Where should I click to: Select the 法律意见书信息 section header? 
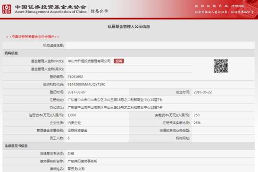tap(16, 146)
